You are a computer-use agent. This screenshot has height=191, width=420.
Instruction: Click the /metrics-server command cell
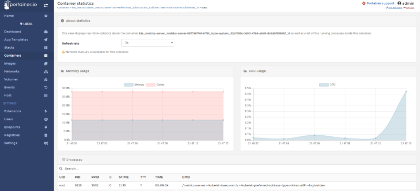pos(254,185)
